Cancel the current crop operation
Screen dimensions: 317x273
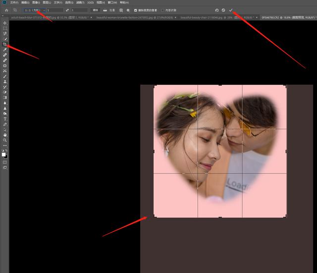223,10
